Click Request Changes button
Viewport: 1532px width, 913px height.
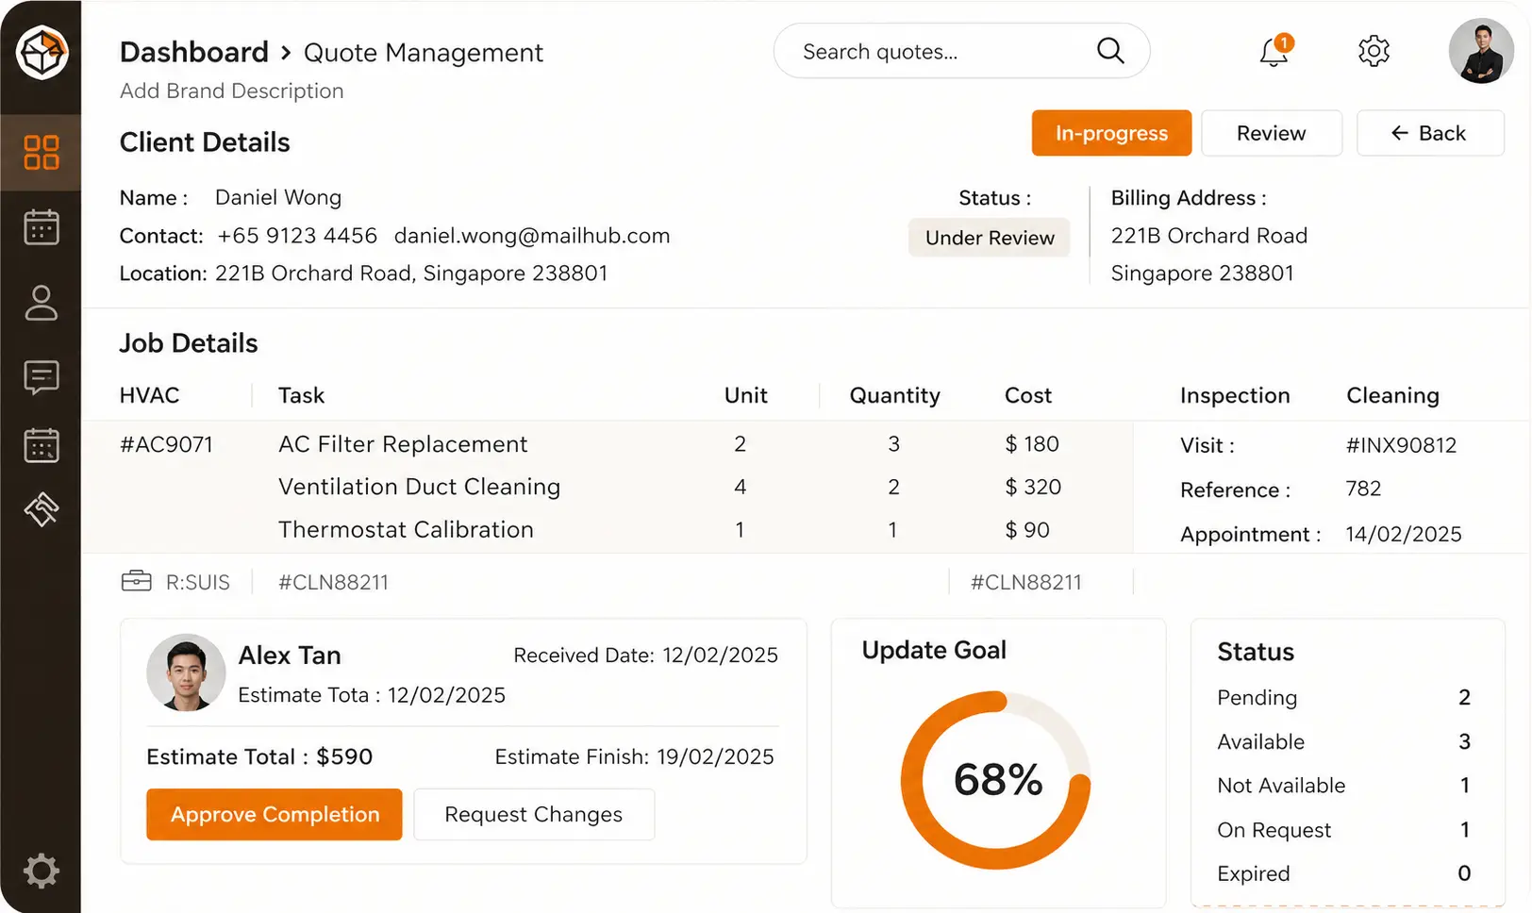tap(534, 814)
